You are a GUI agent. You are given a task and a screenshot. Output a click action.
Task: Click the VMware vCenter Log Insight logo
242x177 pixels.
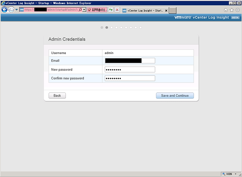pos(202,17)
